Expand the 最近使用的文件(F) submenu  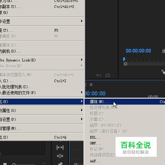pyautogui.click(x=42, y=93)
